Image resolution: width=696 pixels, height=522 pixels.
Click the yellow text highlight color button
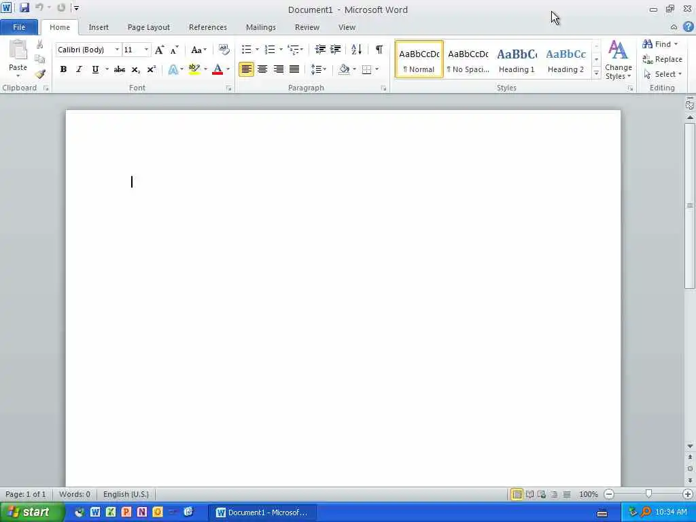click(x=194, y=69)
